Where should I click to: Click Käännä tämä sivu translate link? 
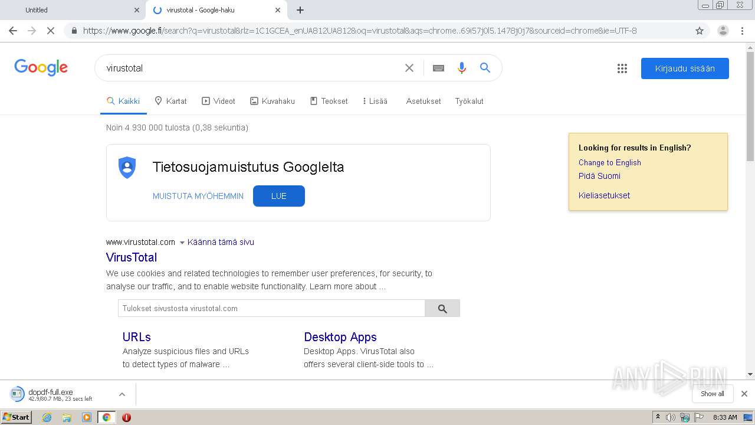click(221, 242)
